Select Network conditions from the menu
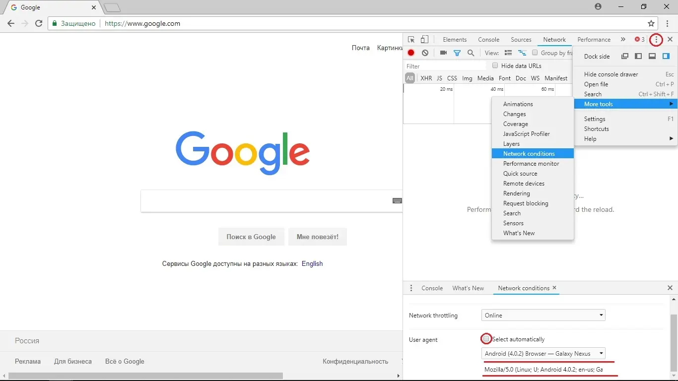Viewport: 678px width, 381px height. (529, 153)
